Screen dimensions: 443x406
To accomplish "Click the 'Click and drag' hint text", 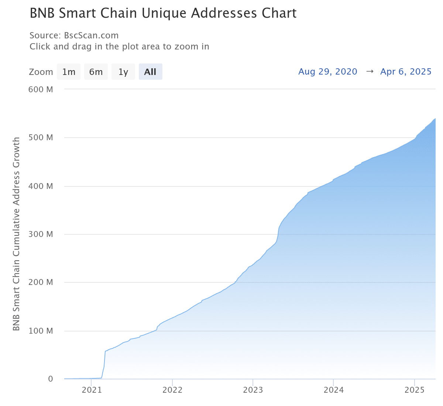I will click(x=119, y=47).
